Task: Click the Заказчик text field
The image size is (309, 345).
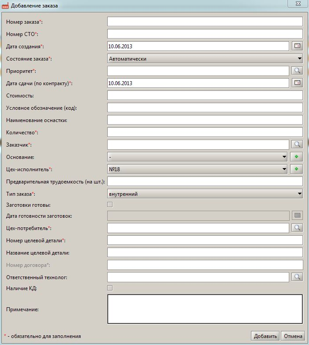Action: [198, 144]
